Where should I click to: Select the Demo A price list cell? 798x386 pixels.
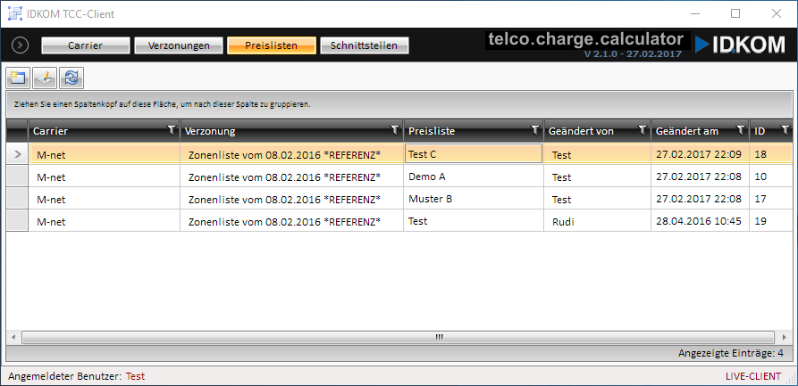click(x=474, y=177)
